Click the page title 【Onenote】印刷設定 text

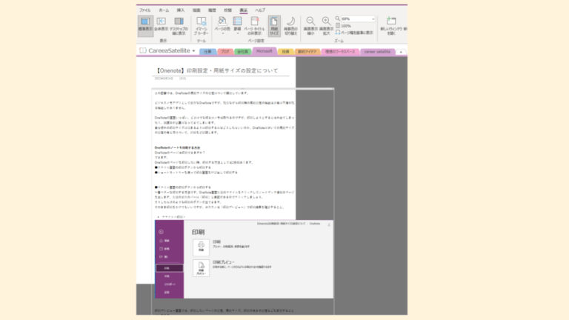click(216, 71)
